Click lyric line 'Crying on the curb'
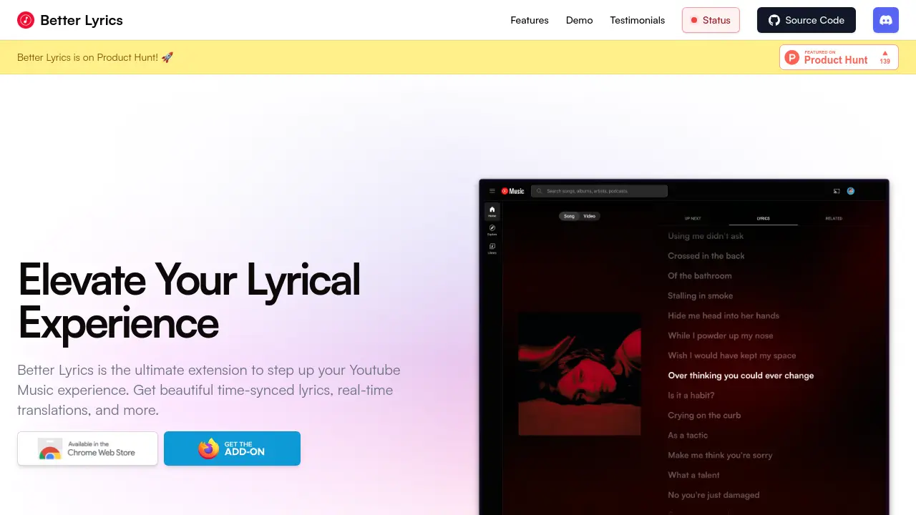This screenshot has width=916, height=515. point(704,416)
